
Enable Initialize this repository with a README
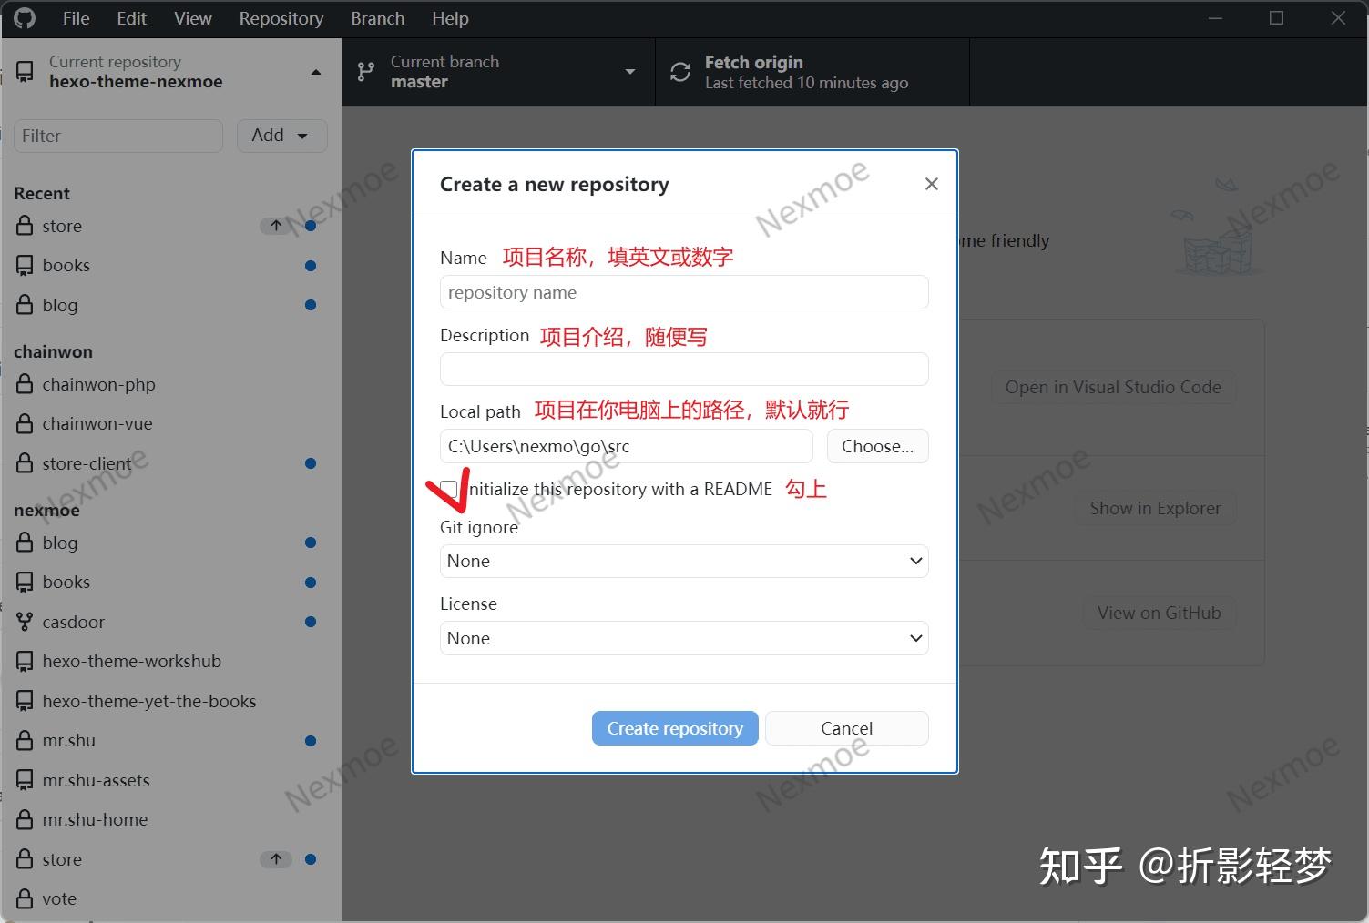point(447,489)
